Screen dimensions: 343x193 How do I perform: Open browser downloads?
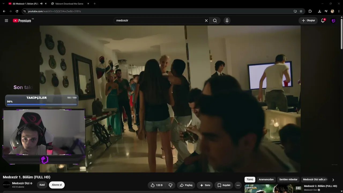tap(319, 11)
